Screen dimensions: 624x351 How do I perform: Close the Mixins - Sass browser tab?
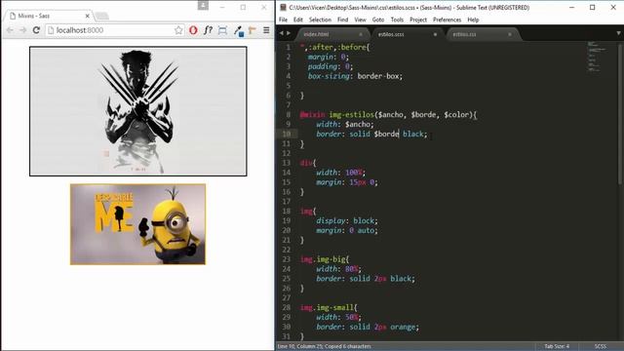pos(87,16)
